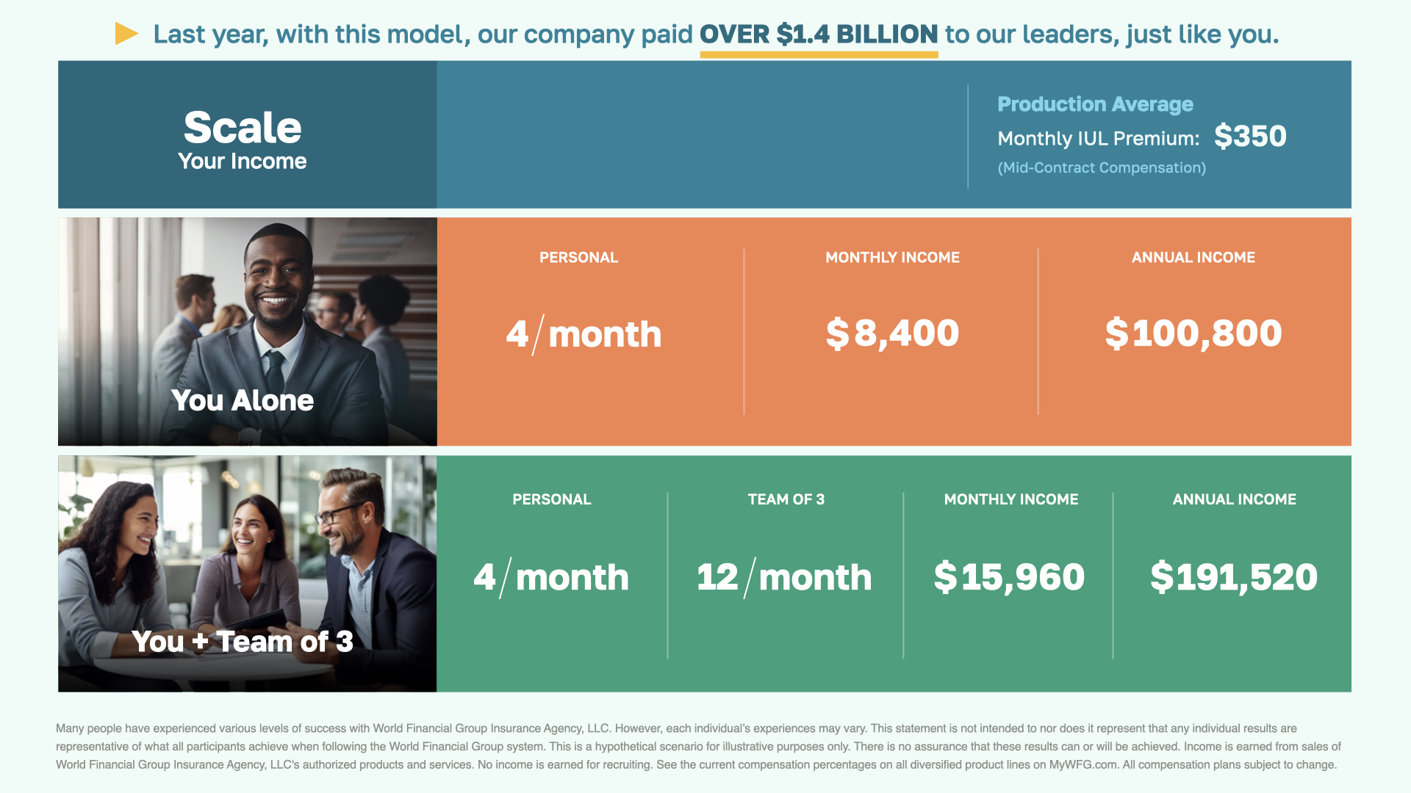1411x793 pixels.
Task: Click the MONTHLY INCOME label in the green row
Action: tap(1010, 499)
